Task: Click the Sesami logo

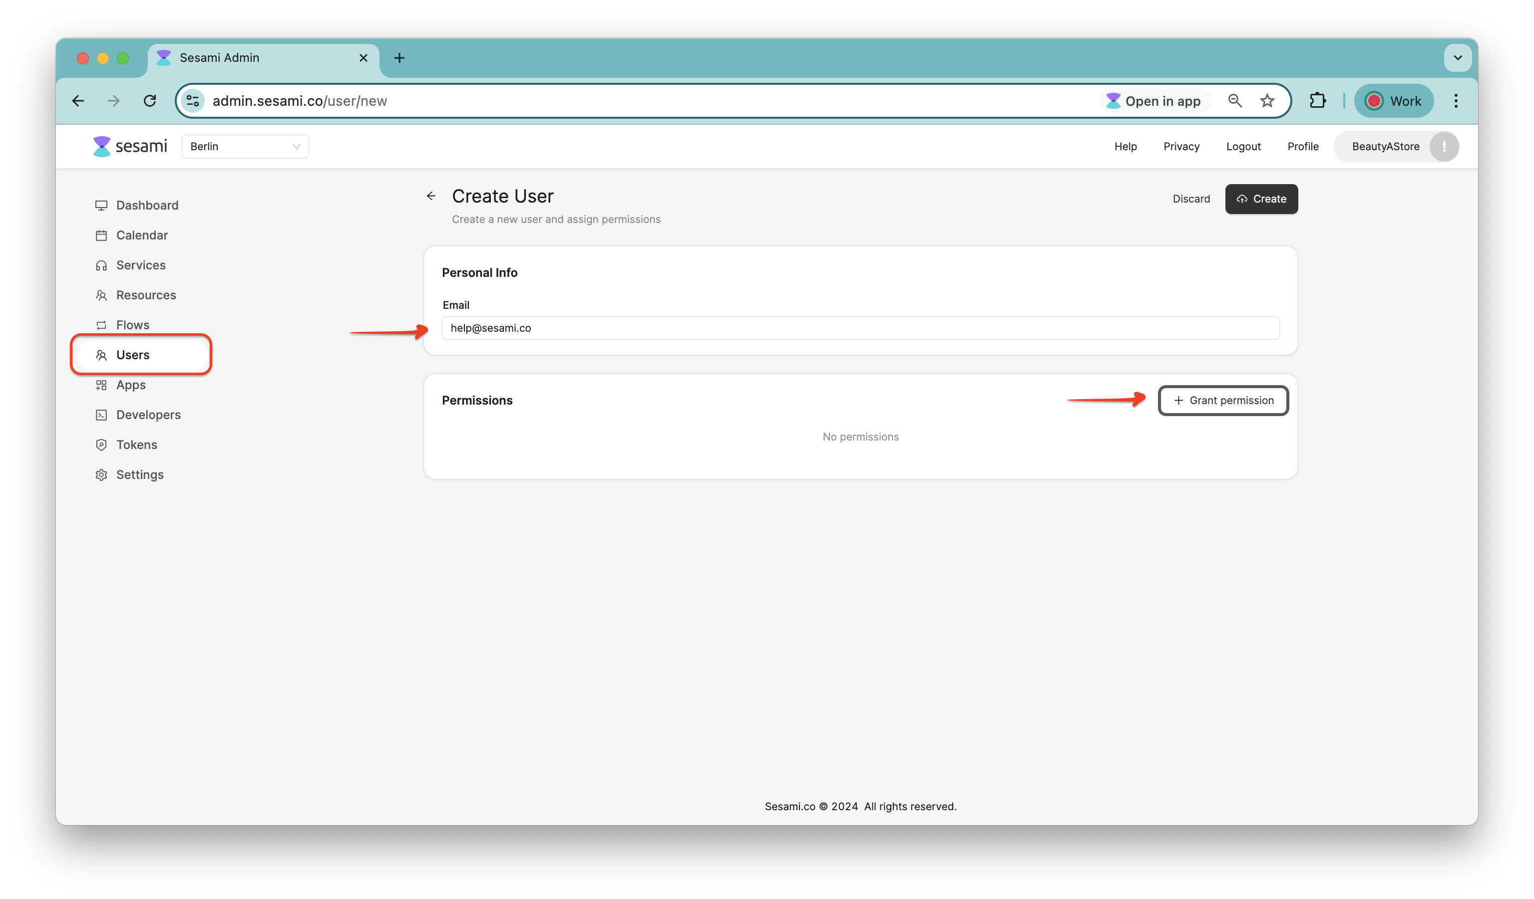Action: point(130,146)
